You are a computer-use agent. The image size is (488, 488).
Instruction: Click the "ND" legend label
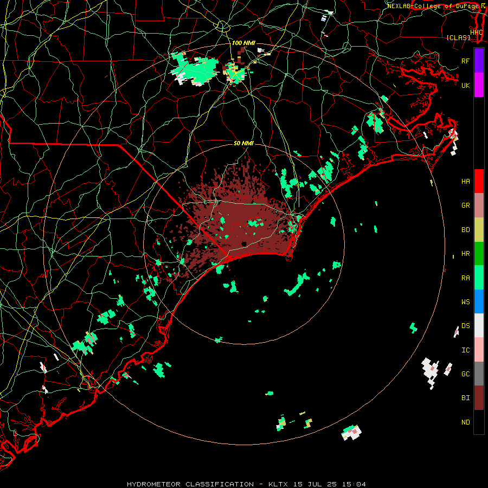[x=465, y=422]
